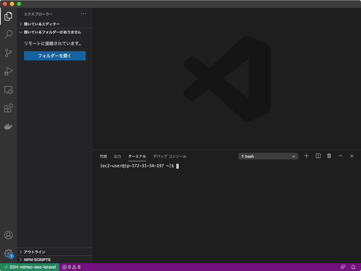Open the Accounts icon near the bottom
The height and width of the screenshot is (271, 361).
[8, 235]
